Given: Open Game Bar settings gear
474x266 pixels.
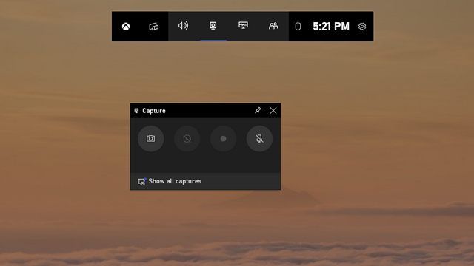Looking at the screenshot, I should pos(362,27).
